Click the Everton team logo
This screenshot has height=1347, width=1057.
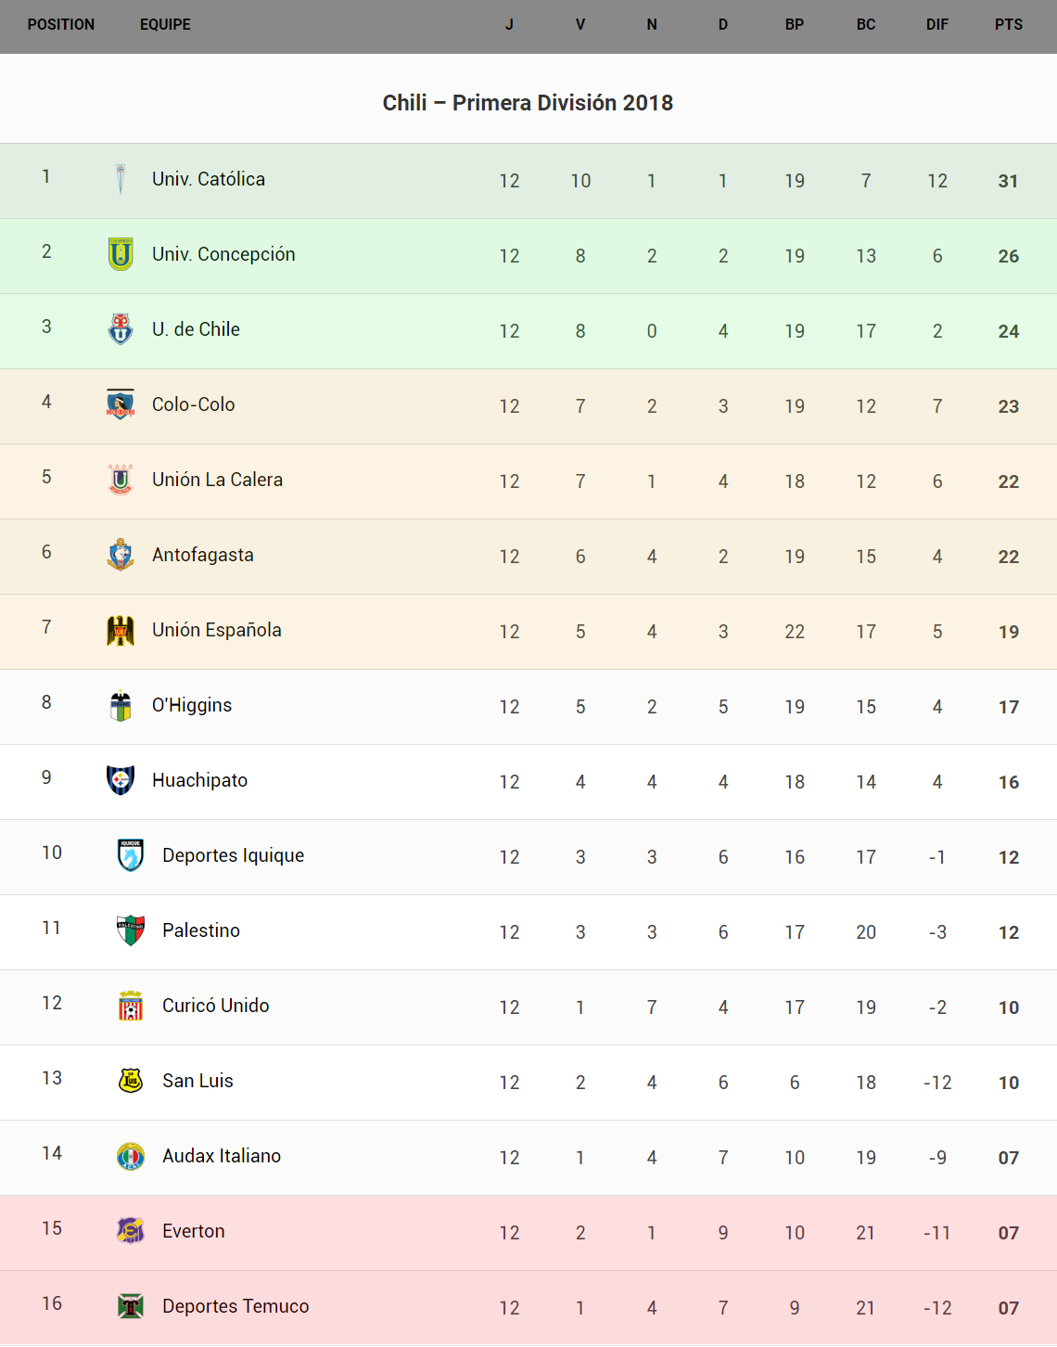[x=131, y=1231]
